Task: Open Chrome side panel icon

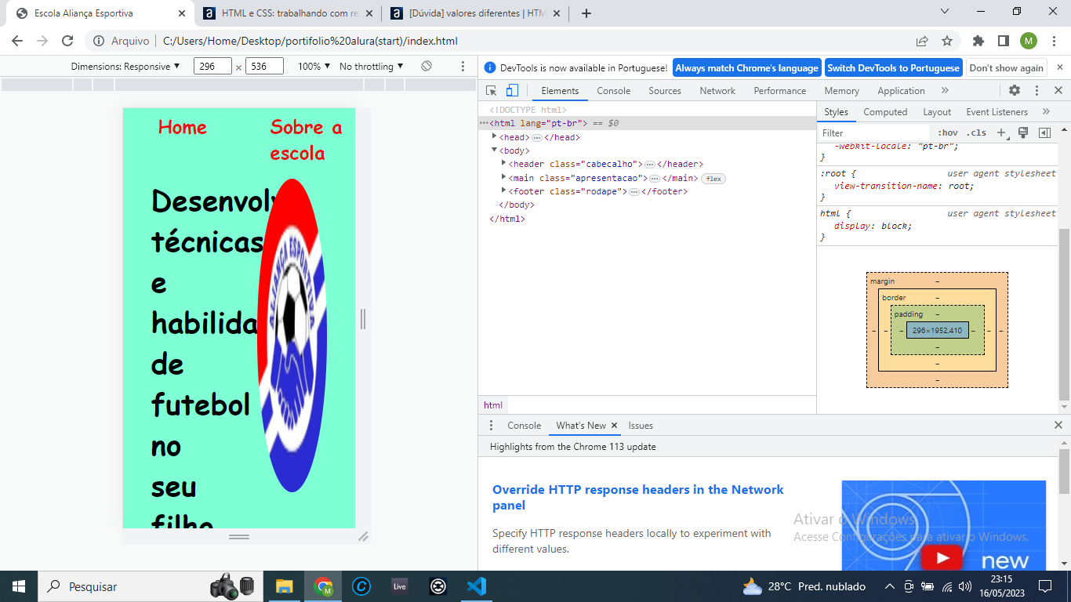Action: pyautogui.click(x=1004, y=41)
